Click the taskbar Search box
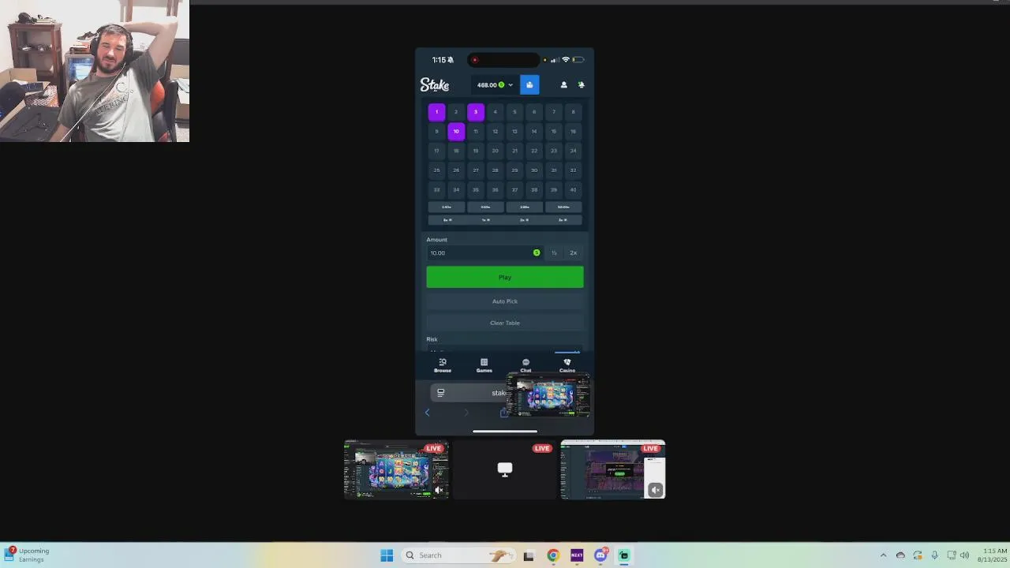This screenshot has height=568, width=1010. point(457,555)
